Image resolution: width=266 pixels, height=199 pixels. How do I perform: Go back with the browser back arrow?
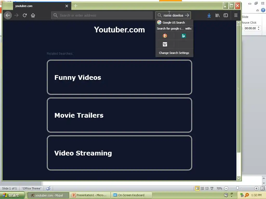[x=8, y=15]
